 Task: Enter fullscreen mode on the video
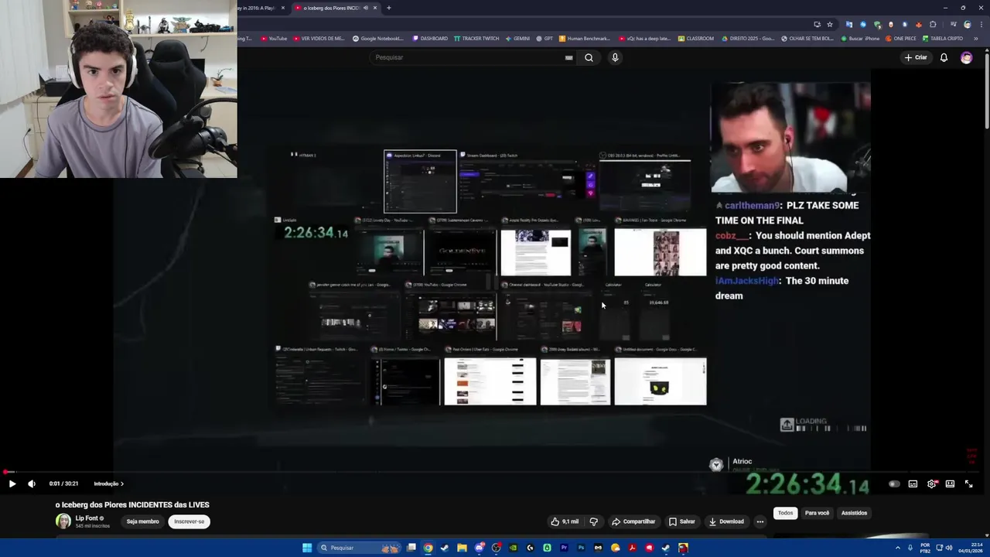point(968,484)
